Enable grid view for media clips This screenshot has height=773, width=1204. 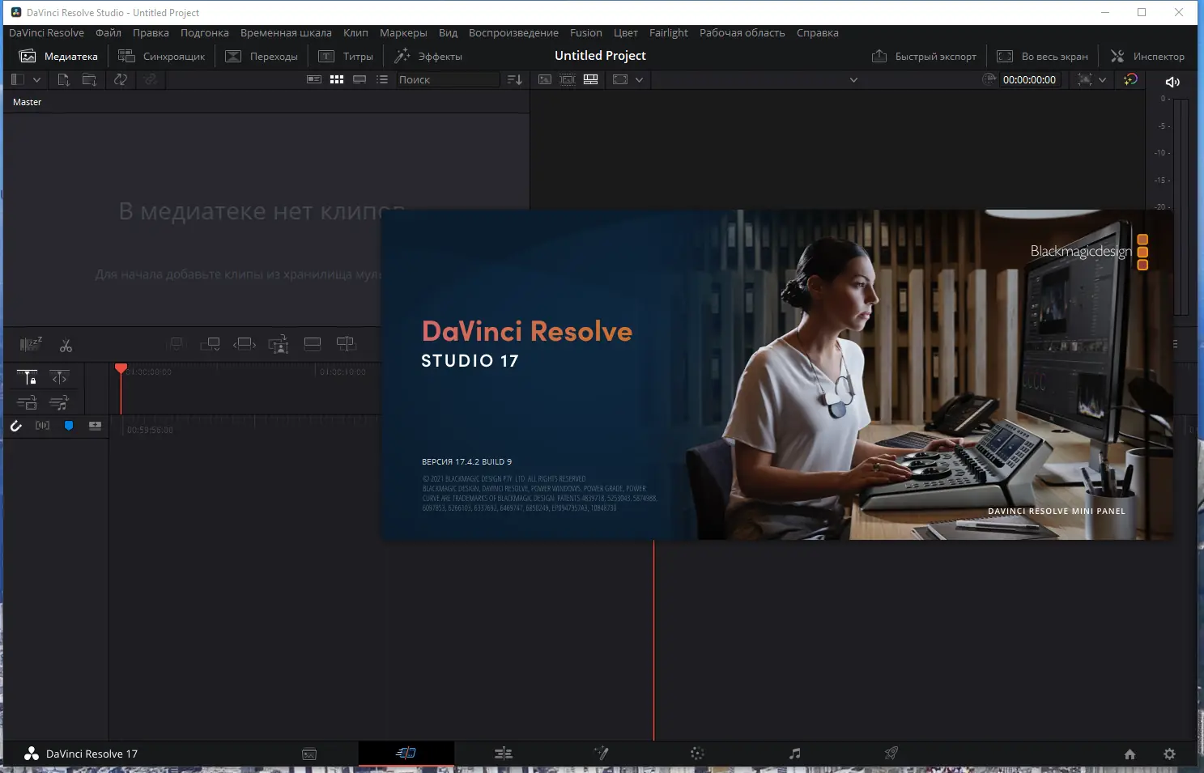pos(336,79)
